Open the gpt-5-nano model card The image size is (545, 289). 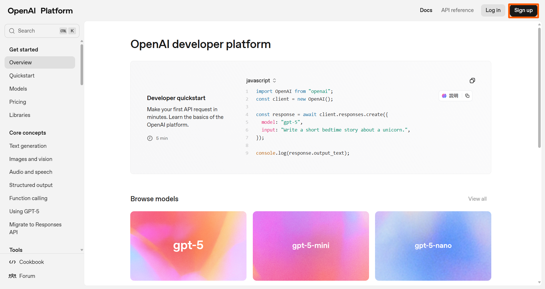433,246
